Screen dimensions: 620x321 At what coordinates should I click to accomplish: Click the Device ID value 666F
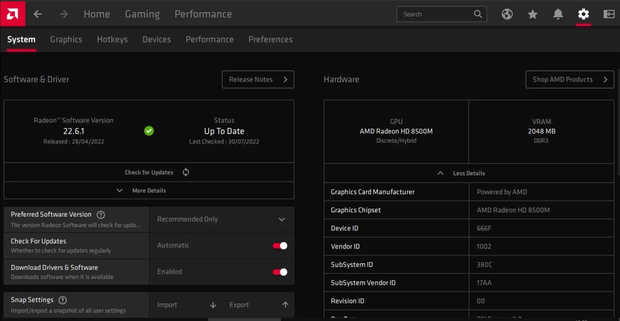coord(484,228)
